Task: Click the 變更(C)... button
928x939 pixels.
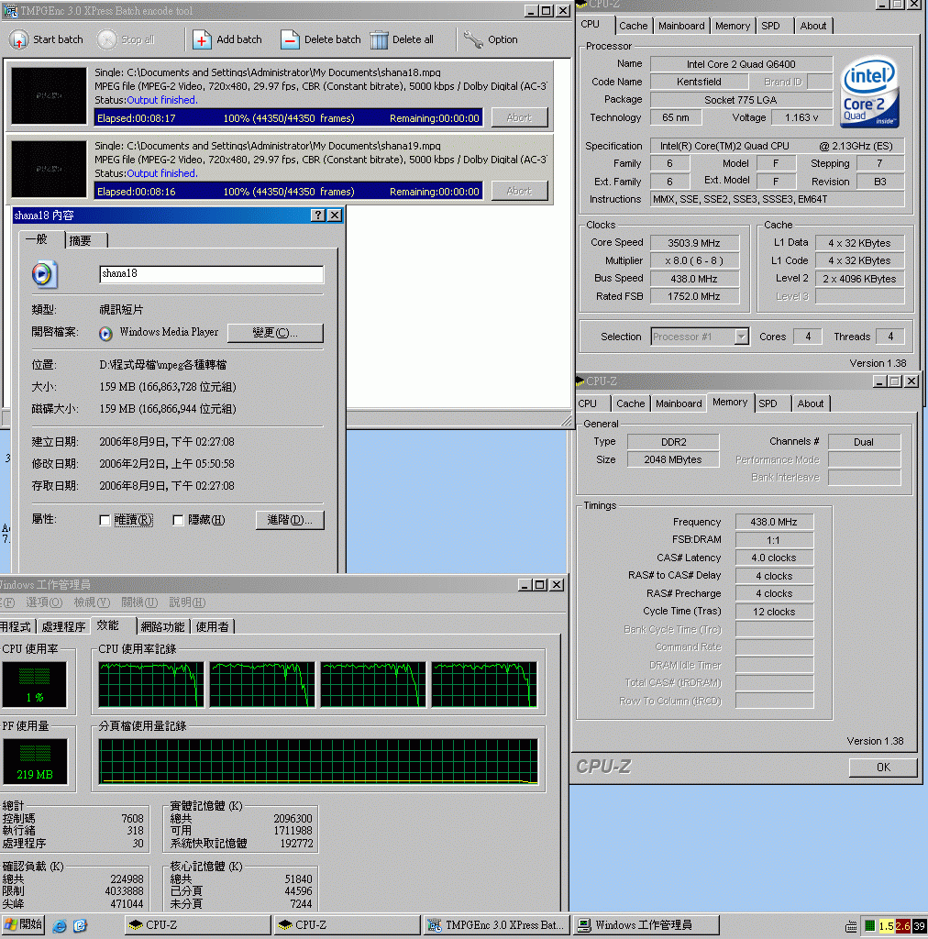Action: coord(275,333)
